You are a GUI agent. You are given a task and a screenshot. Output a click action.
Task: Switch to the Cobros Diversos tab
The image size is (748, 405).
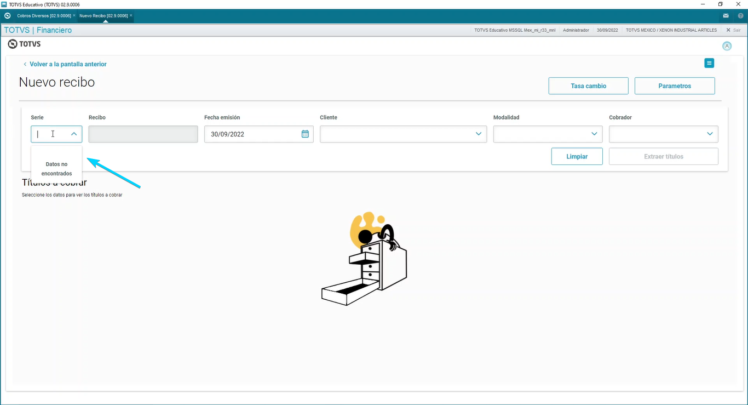44,16
